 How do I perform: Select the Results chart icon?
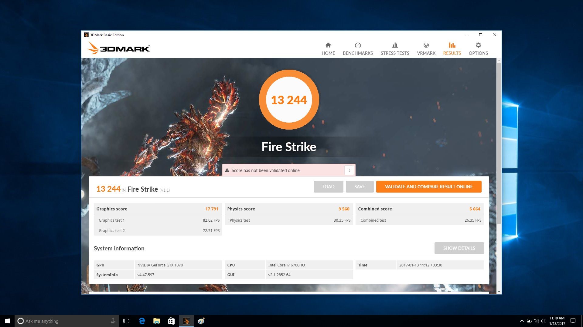pos(452,45)
